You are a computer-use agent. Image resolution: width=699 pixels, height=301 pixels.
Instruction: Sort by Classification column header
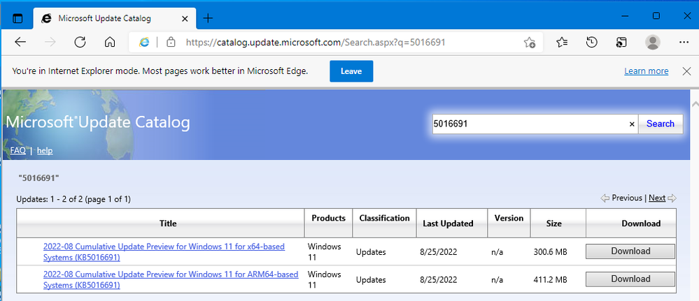click(x=384, y=218)
